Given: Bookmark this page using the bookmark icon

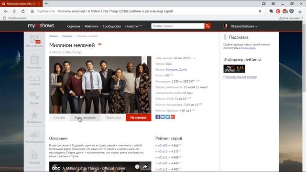Looking at the screenshot, I should (260, 11).
